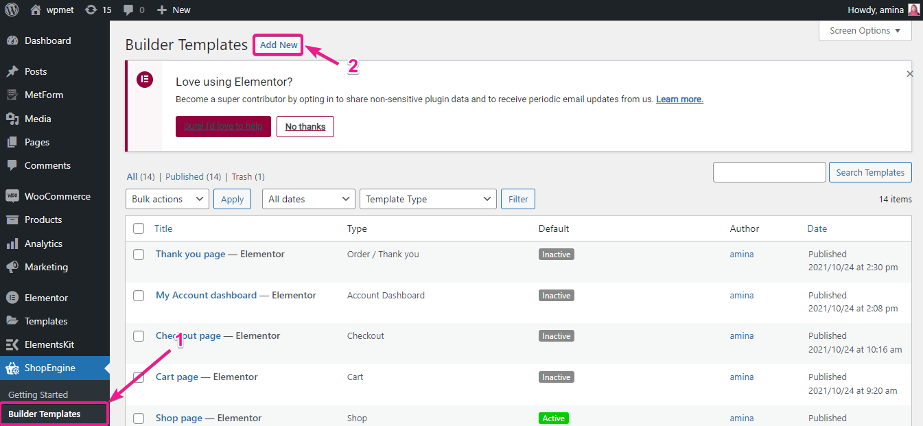Click the Posts pin icon
The image size is (923, 426).
click(12, 71)
